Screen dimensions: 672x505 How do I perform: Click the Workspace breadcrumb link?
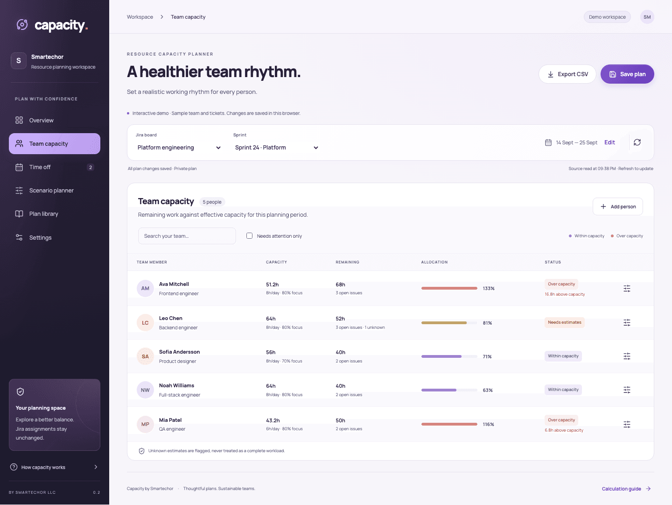140,17
